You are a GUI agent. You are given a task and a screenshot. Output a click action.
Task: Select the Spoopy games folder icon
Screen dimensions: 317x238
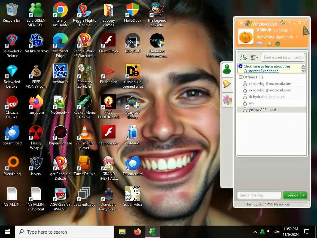[x=109, y=15]
